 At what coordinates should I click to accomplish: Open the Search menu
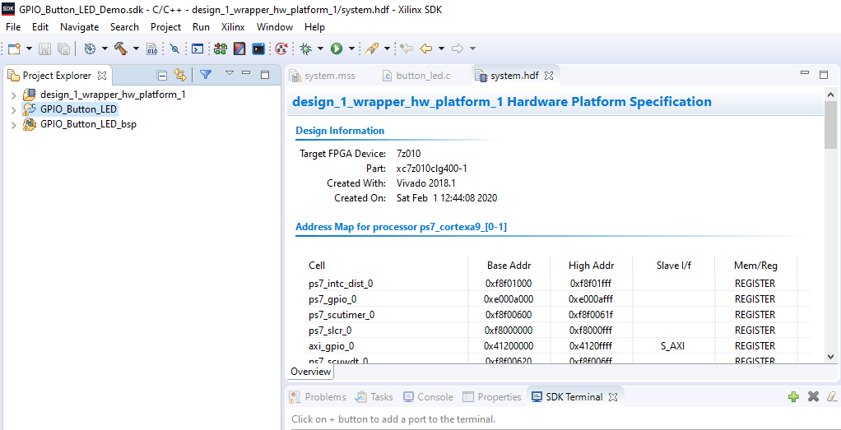[124, 27]
